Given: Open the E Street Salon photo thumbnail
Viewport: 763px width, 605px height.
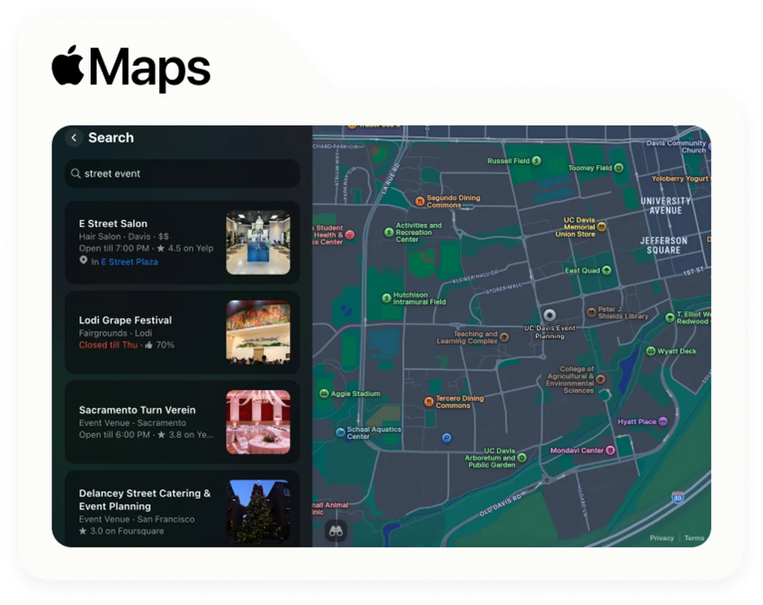Looking at the screenshot, I should pyautogui.click(x=258, y=243).
